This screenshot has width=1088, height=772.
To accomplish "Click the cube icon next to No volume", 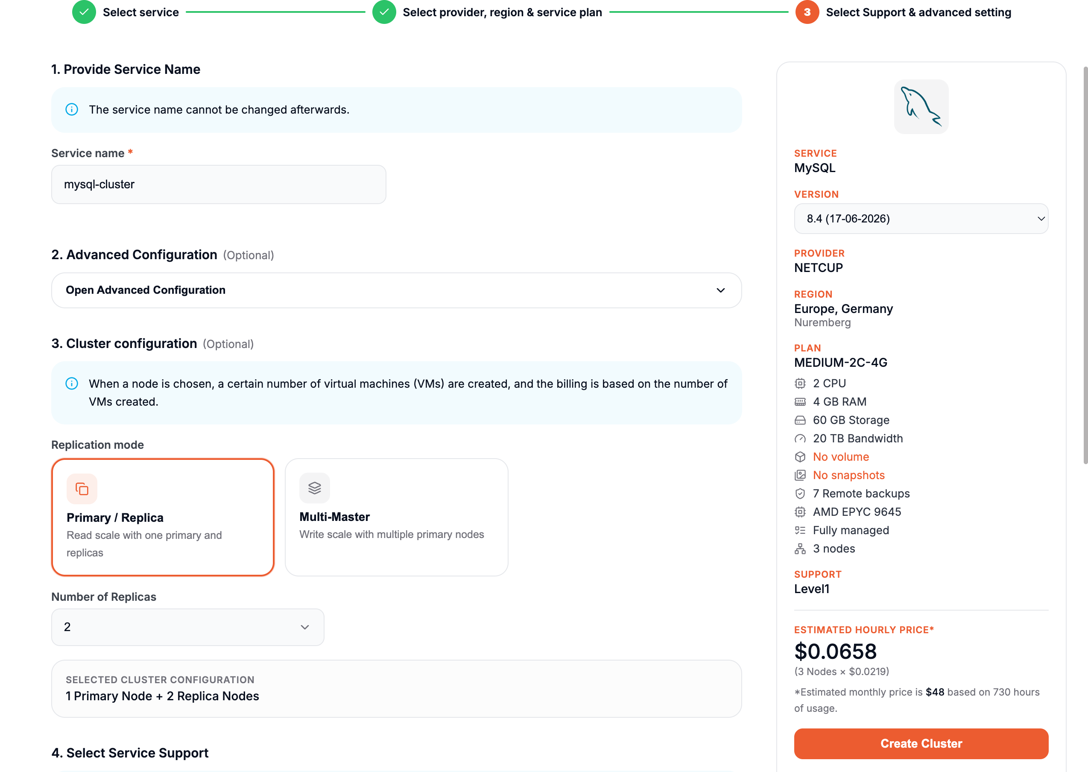I will tap(800, 457).
